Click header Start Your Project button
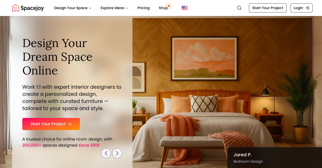The image size is (322, 168). (268, 8)
